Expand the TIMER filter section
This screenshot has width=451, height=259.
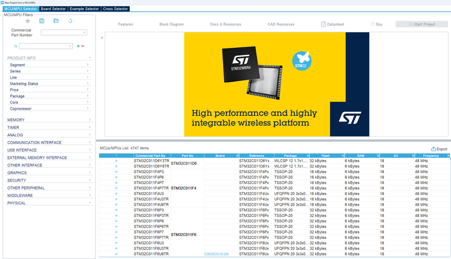(x=90, y=127)
